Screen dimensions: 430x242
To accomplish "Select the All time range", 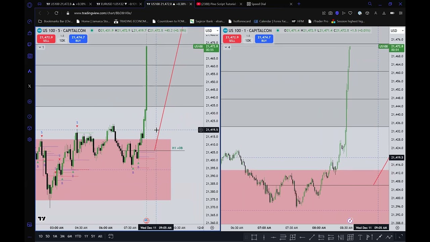I will (x=100, y=236).
